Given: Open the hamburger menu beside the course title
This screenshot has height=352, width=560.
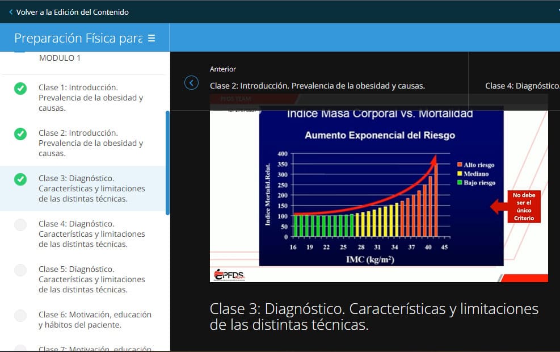Looking at the screenshot, I should (151, 38).
